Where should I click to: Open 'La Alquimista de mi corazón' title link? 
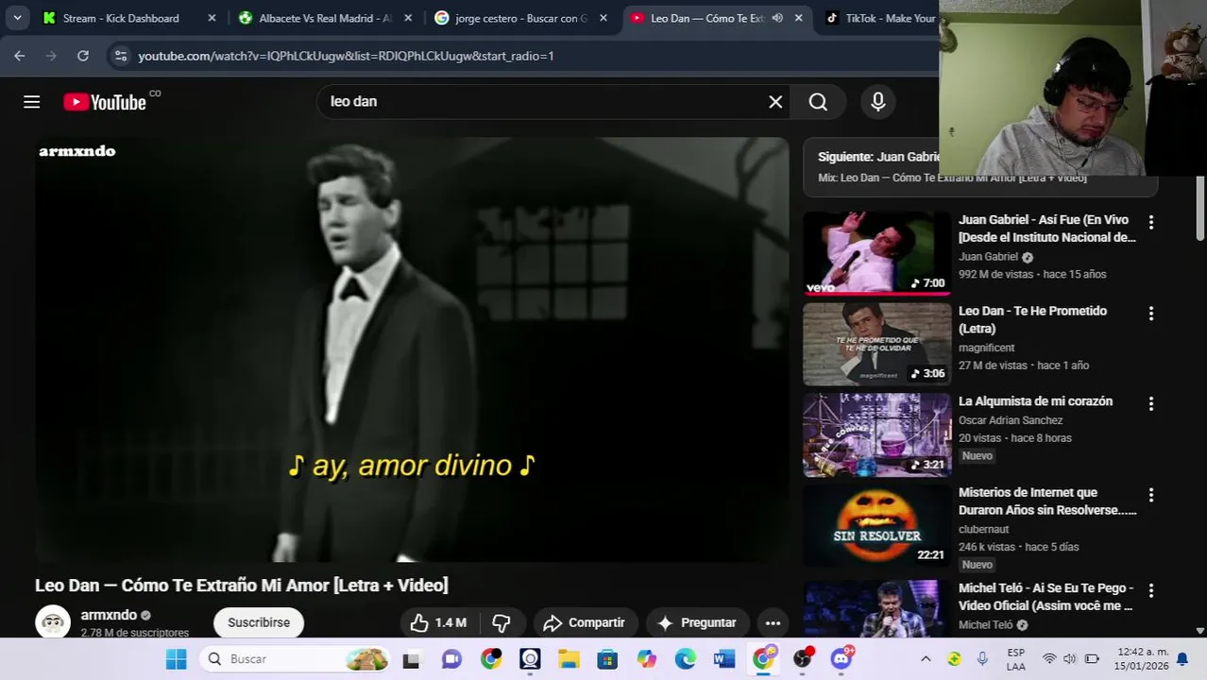(1035, 401)
